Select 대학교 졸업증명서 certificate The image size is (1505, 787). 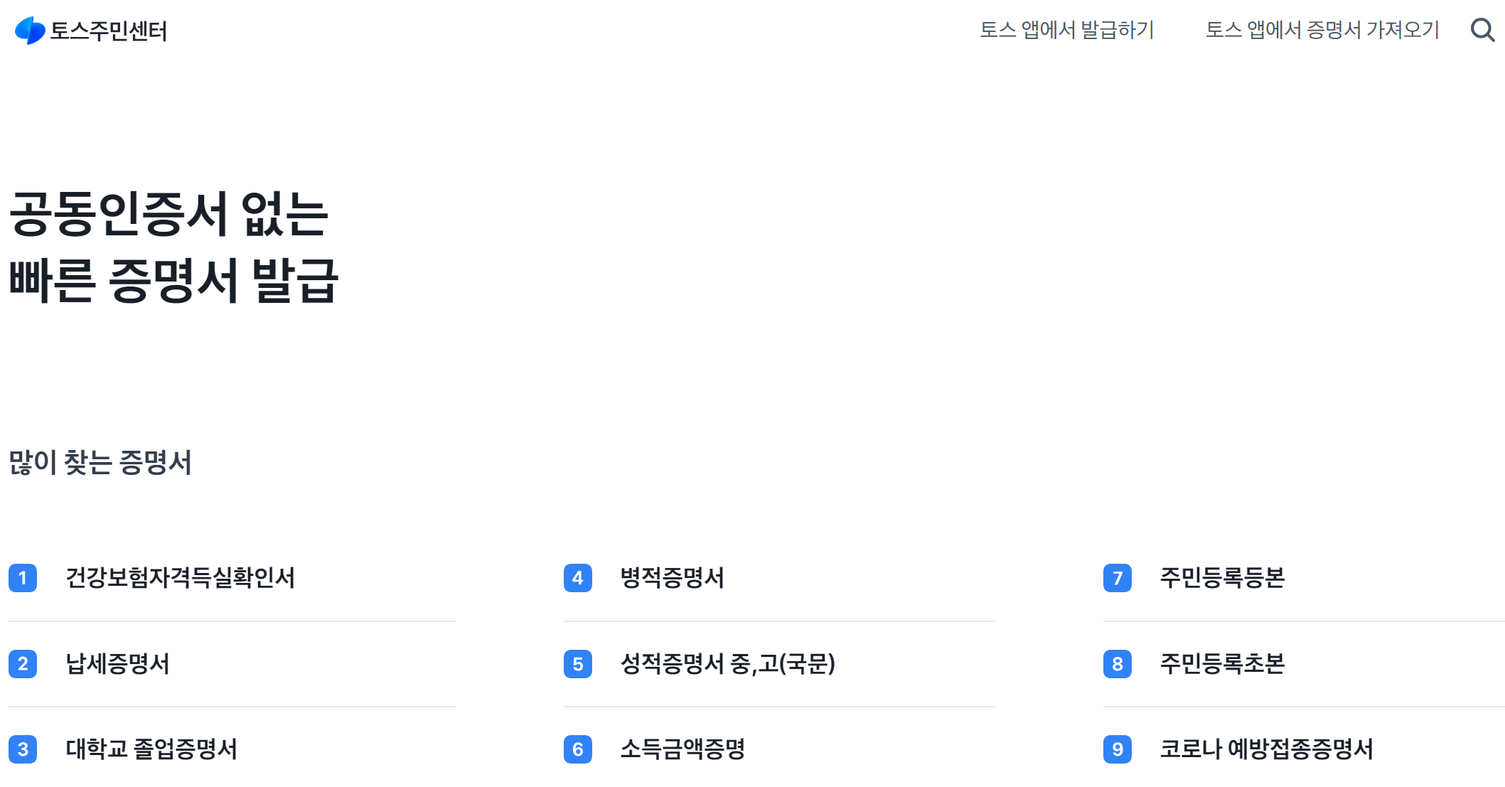pyautogui.click(x=153, y=748)
